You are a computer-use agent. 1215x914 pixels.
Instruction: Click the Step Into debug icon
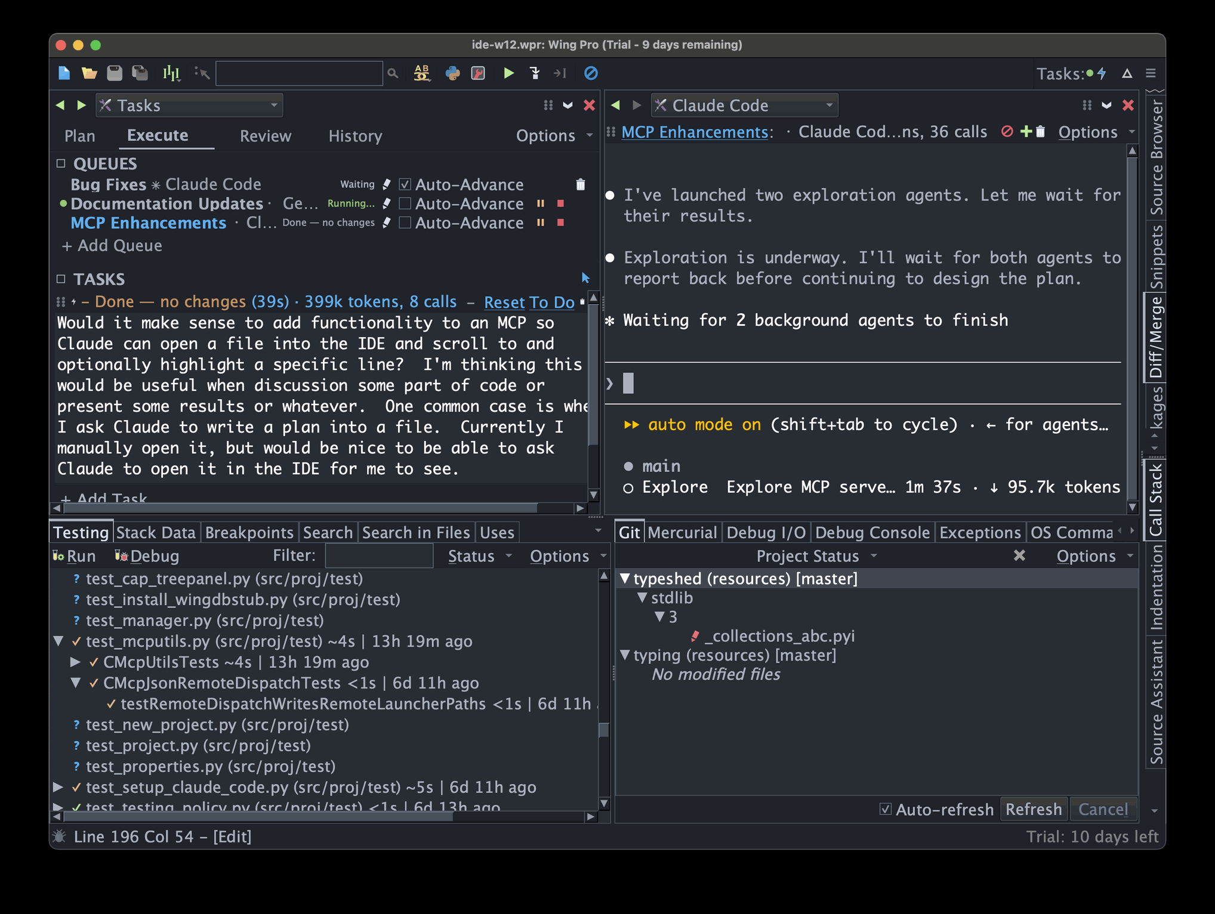pyautogui.click(x=535, y=73)
